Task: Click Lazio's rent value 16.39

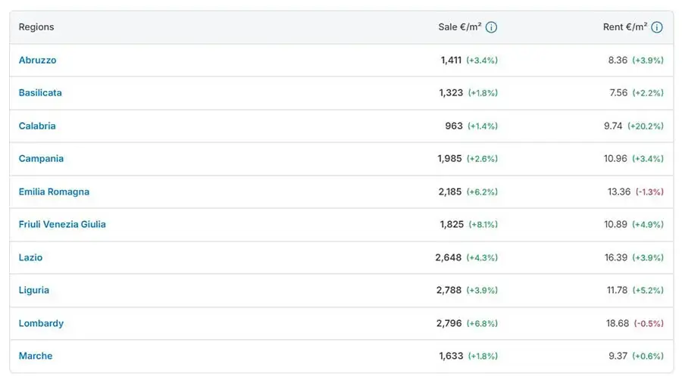Action: click(616, 257)
